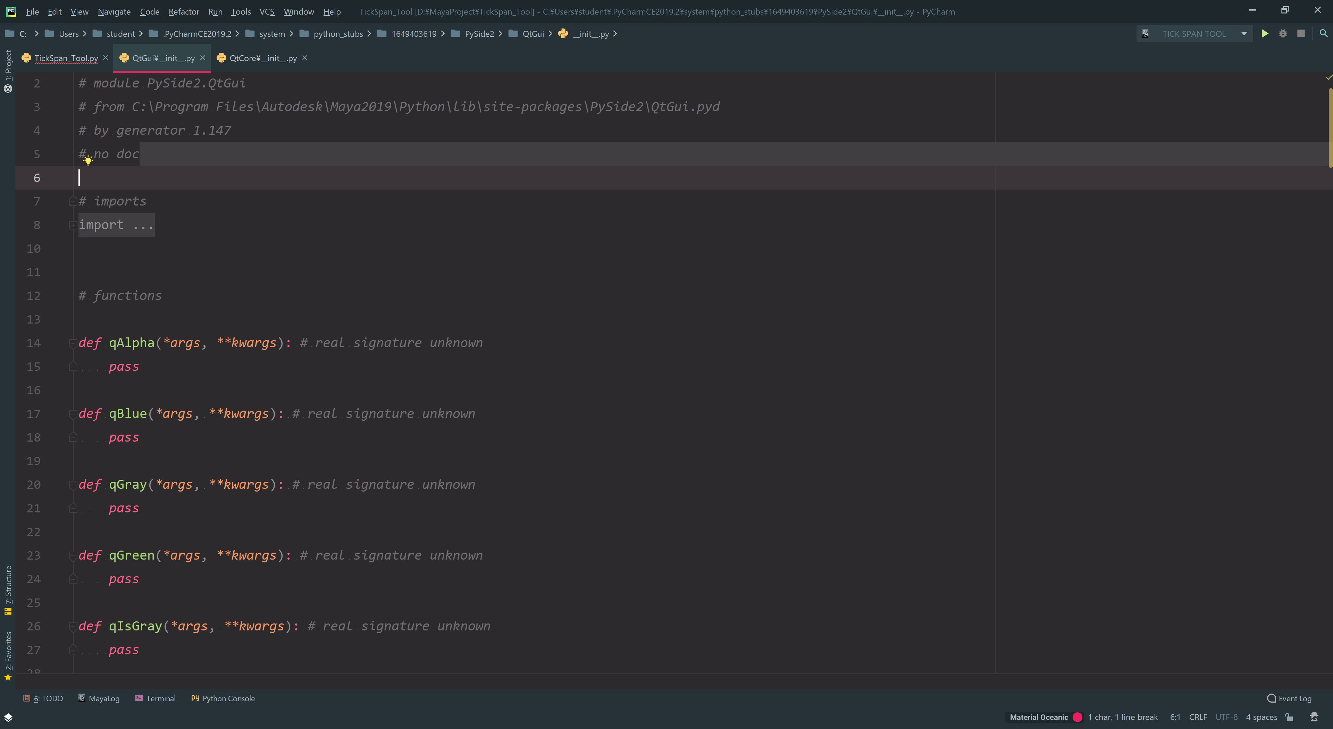Open the run configuration dropdown TICK SPAN TOOL
Viewport: 1333px width, 729px height.
pos(1194,34)
